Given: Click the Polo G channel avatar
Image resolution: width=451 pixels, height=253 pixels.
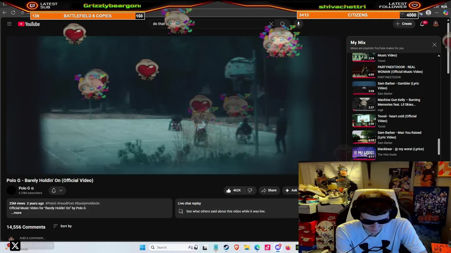Looking at the screenshot, I should [12, 190].
